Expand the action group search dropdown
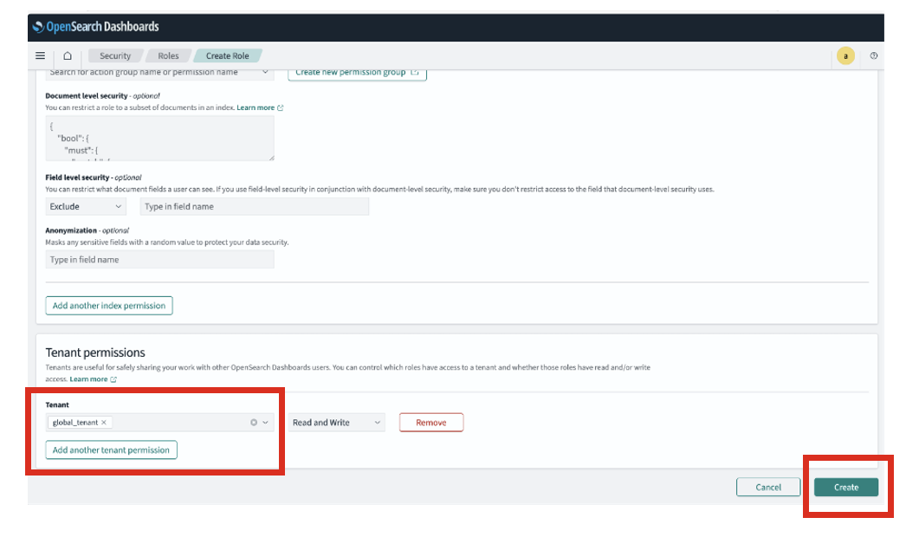 [x=265, y=73]
